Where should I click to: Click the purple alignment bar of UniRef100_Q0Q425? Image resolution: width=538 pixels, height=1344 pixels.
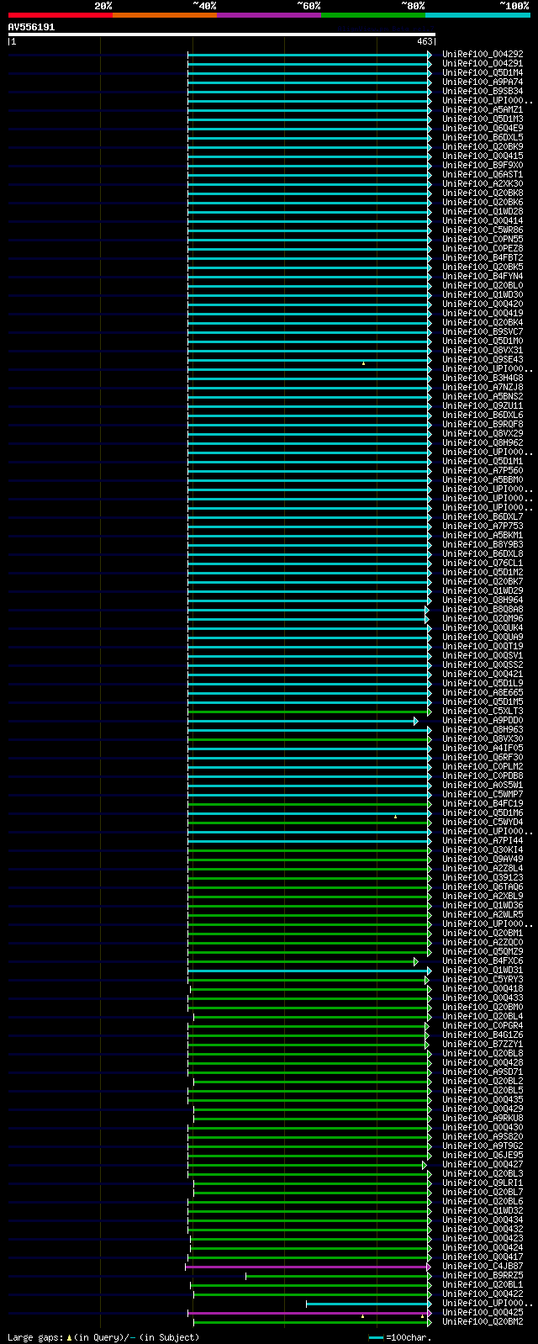[x=309, y=1313]
